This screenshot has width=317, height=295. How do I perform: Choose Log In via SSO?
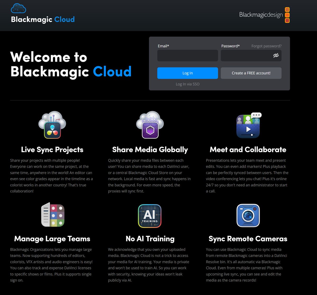188,84
